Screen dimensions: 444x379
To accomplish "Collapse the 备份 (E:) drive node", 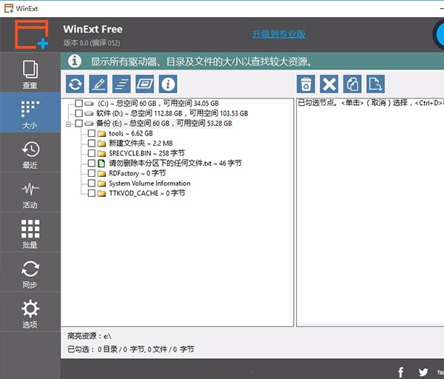I will (x=68, y=124).
